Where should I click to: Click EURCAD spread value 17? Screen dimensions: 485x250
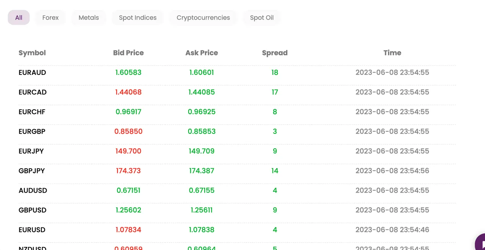coord(275,92)
